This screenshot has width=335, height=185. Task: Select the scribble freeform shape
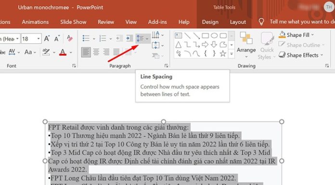[179, 53]
